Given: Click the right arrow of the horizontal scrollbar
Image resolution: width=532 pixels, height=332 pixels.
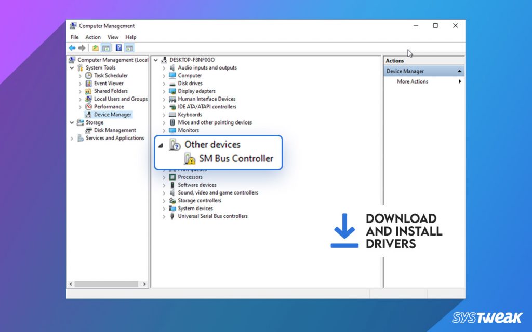Looking at the screenshot, I should [145, 284].
